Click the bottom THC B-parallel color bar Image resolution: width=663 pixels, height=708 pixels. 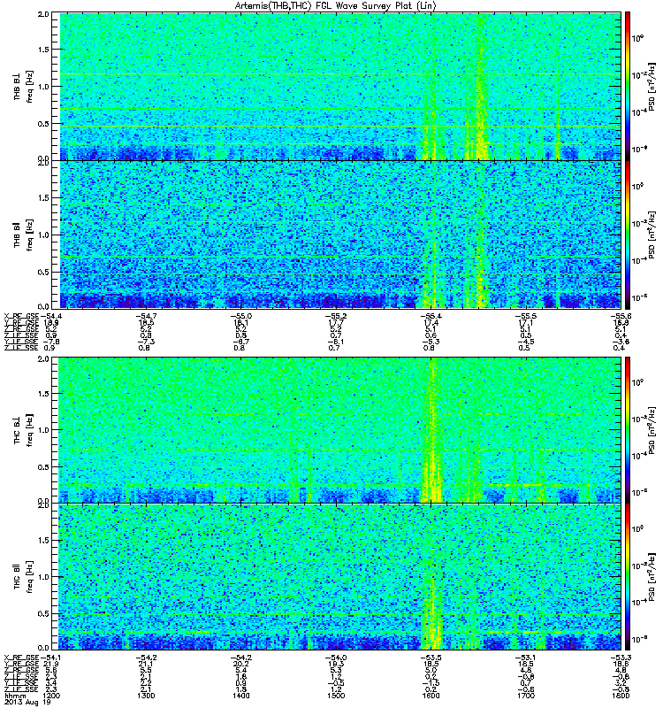(628, 577)
